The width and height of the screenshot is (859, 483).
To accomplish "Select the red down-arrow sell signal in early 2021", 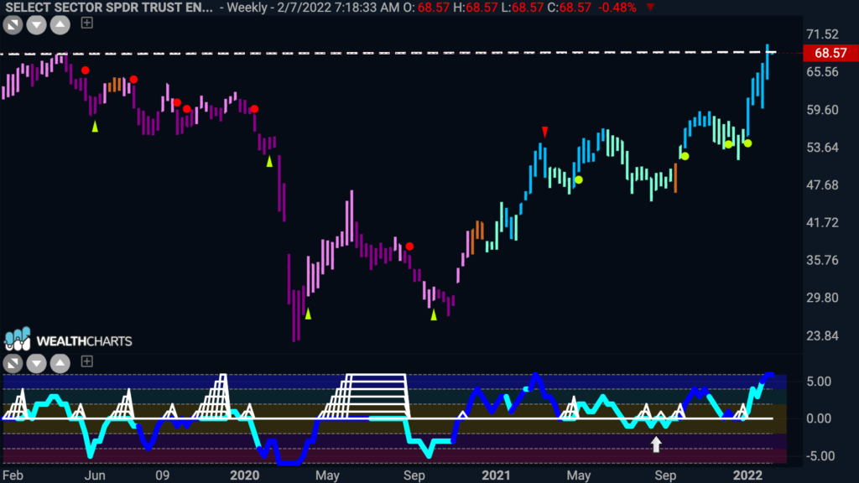I will coord(544,132).
